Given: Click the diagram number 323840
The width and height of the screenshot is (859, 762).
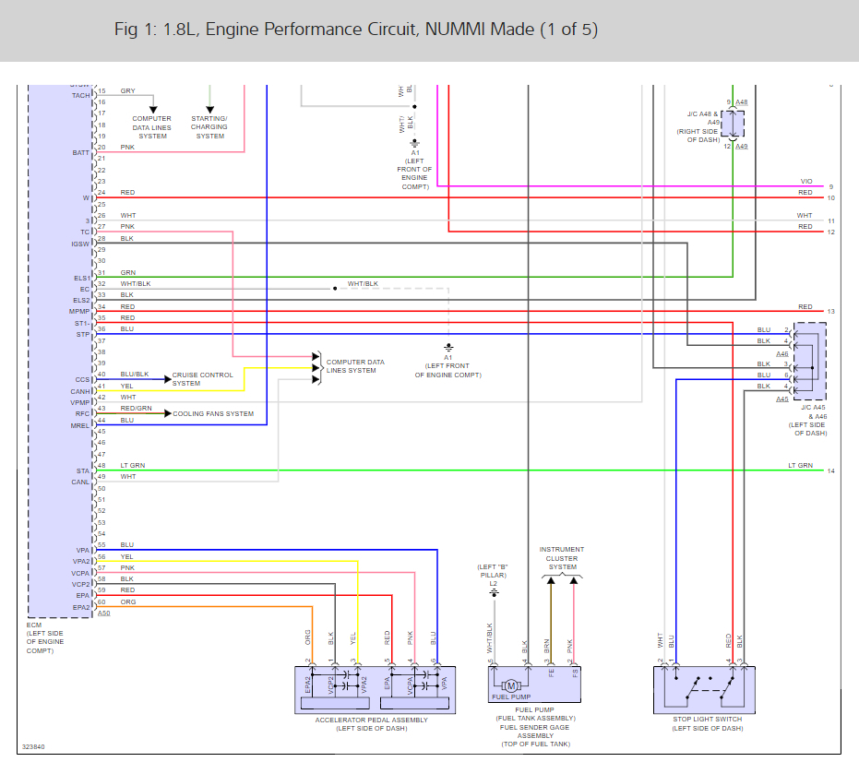Looking at the screenshot, I should [x=33, y=746].
